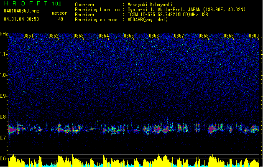The height and width of the screenshot is (167, 263).
Task: Click the 0856 time marker
Action: click(x=154, y=36)
